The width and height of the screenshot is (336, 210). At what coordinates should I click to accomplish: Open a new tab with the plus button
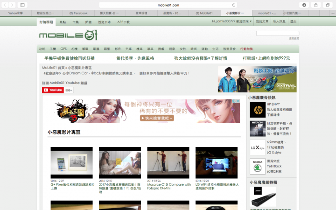[x=333, y=13]
